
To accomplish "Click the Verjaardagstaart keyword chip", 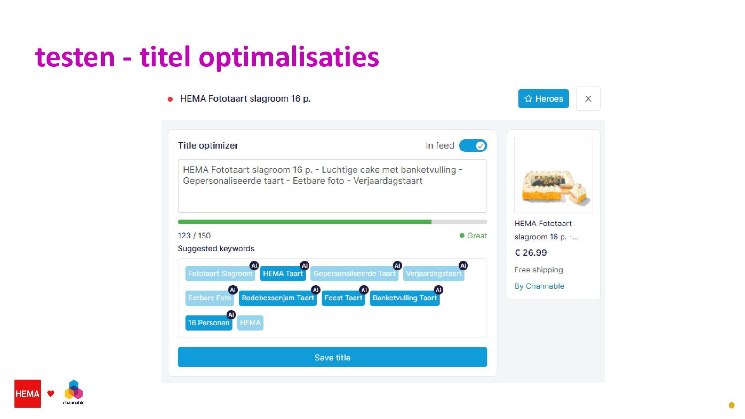I will [x=433, y=274].
